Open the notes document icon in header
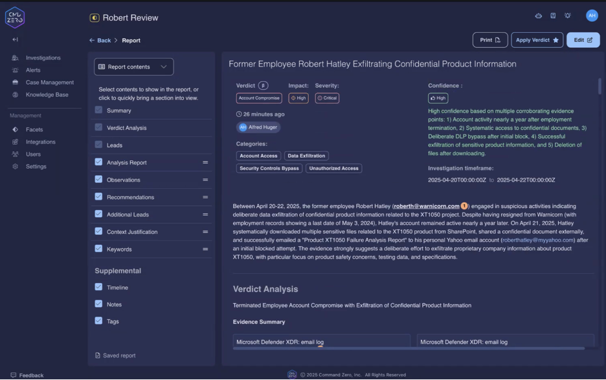The width and height of the screenshot is (606, 380). [x=553, y=16]
